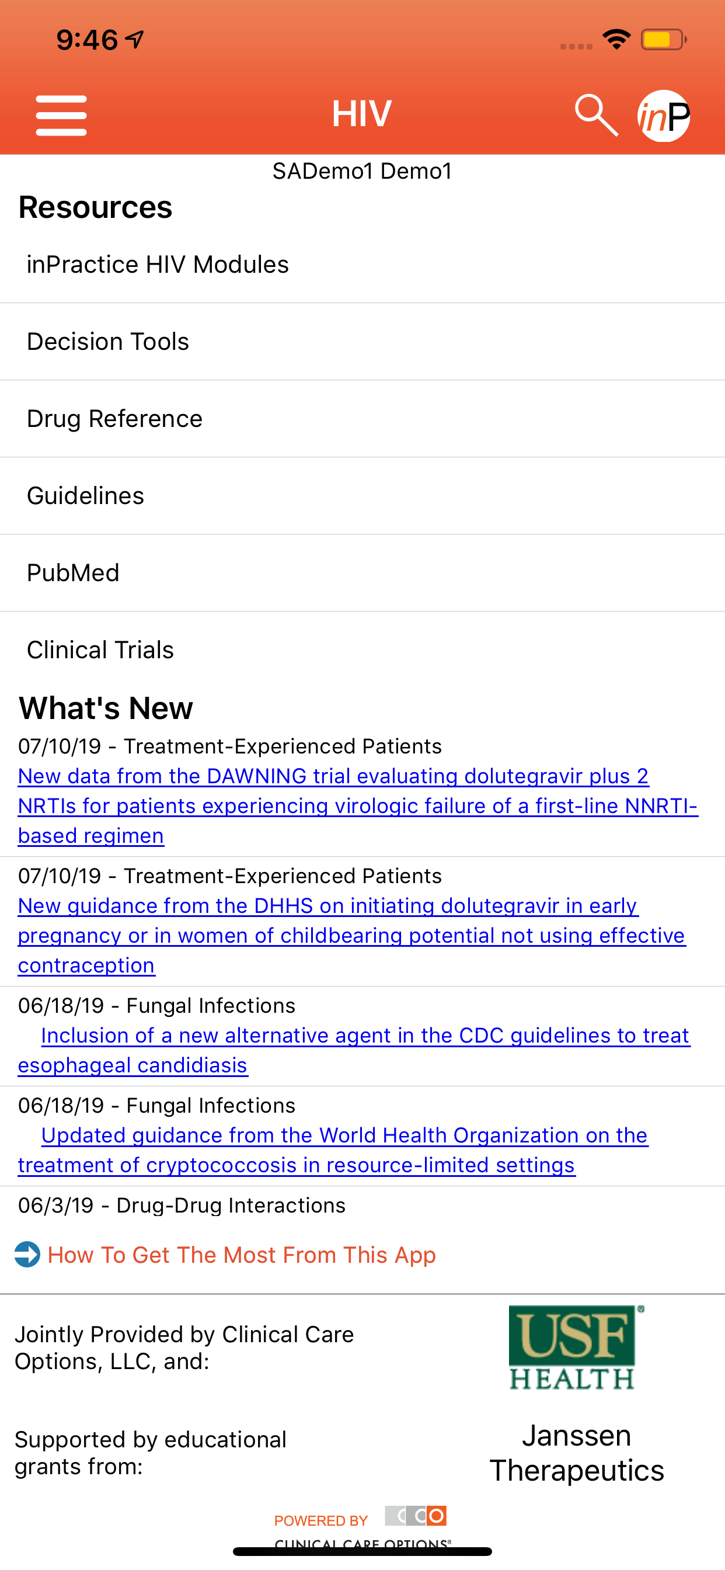Open inPractice HIV Modules

click(x=158, y=265)
